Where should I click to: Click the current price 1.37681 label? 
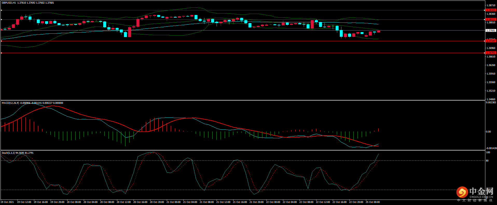(491, 31)
